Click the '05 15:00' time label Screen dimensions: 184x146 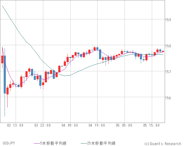pyautogui.click(x=151, y=125)
